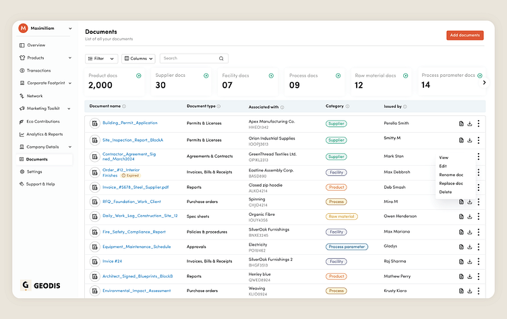Download Building_Permit_Application document
507x319 pixels.
point(470,123)
